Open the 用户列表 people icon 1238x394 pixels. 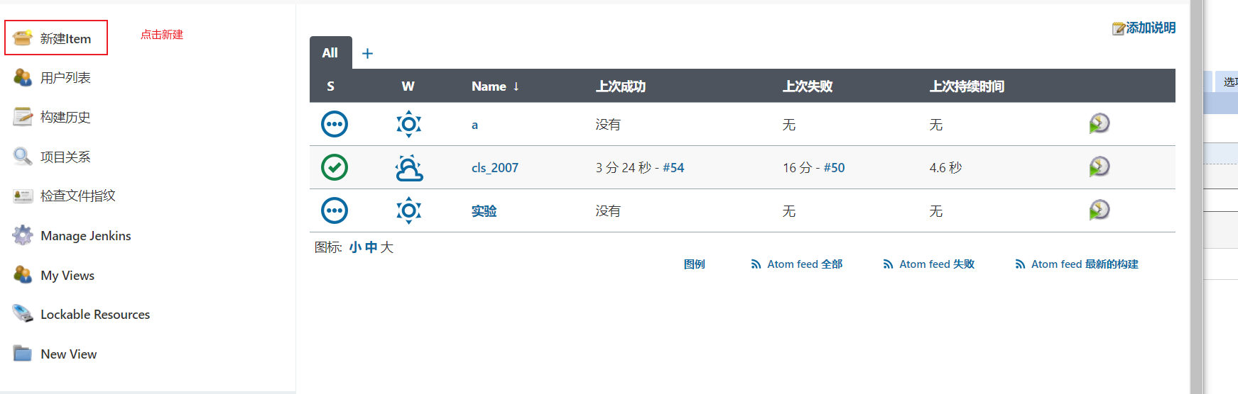[23, 77]
